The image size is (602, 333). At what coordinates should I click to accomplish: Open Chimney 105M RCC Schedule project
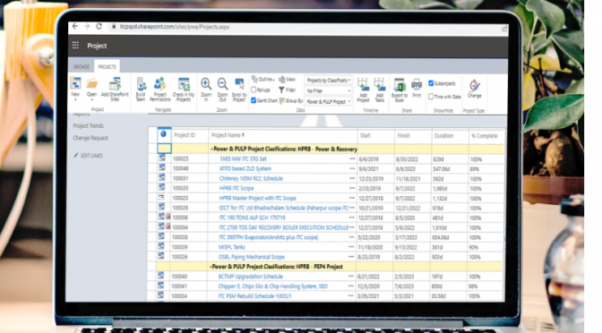coord(251,178)
